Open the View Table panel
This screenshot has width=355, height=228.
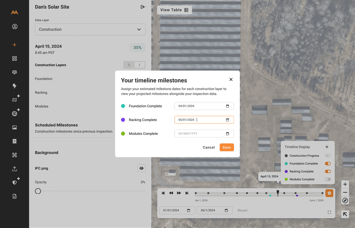pyautogui.click(x=174, y=10)
